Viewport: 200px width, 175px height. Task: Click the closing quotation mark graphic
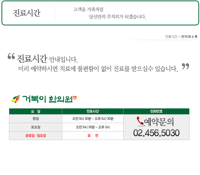(185, 66)
